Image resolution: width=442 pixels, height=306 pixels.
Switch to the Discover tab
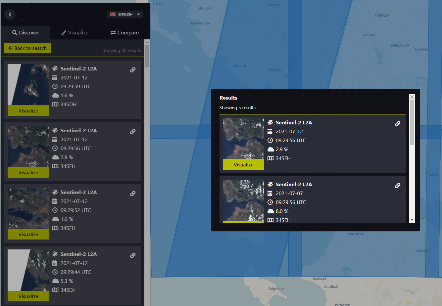(25, 33)
